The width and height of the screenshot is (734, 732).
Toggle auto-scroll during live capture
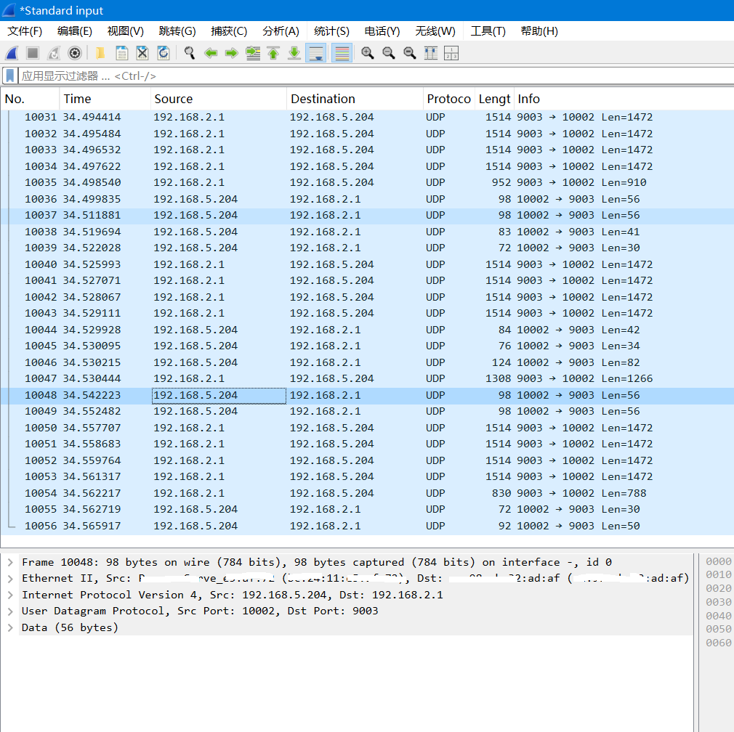coord(316,53)
